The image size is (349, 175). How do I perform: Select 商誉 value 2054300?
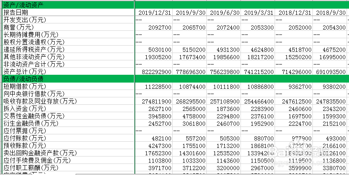tap(329, 27)
